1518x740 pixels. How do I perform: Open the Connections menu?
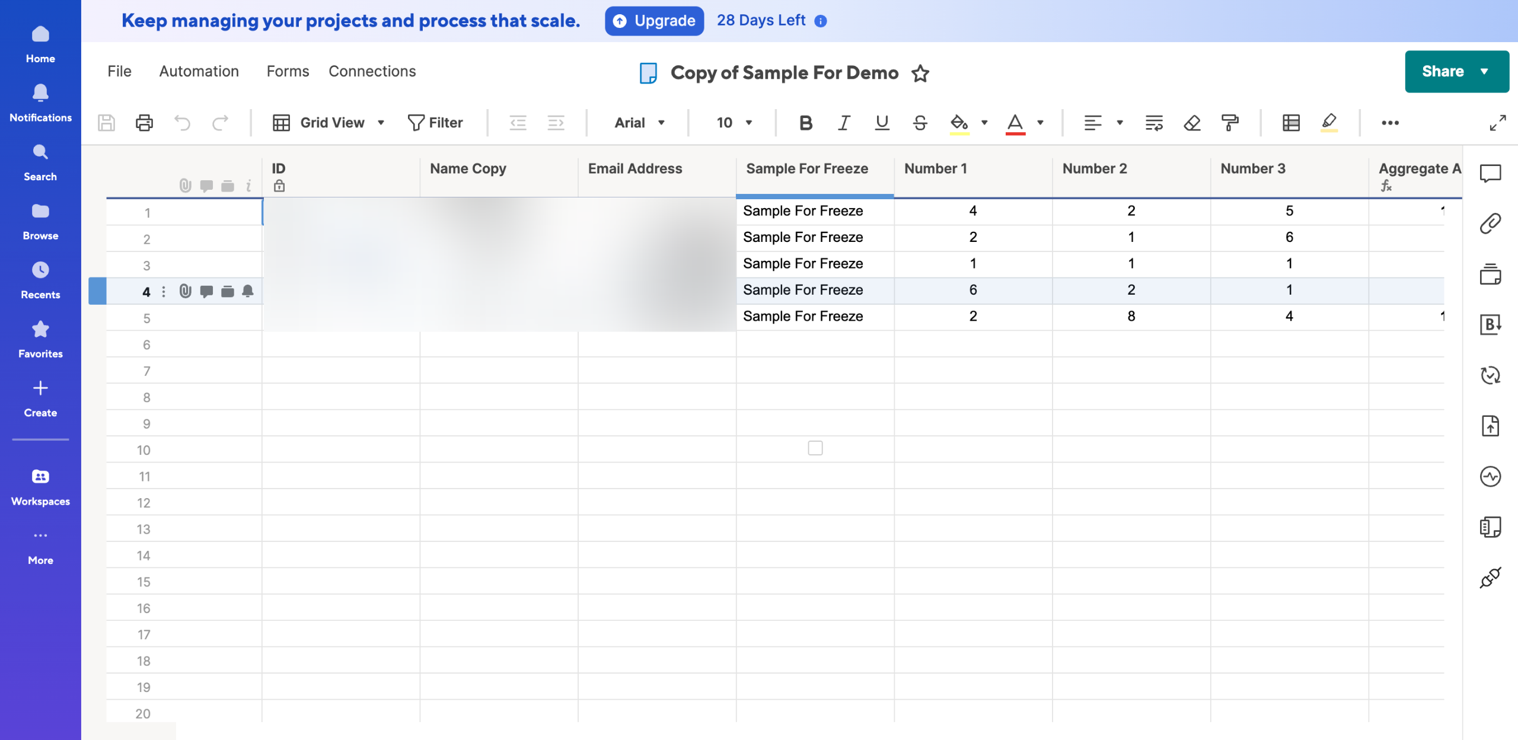pos(372,71)
